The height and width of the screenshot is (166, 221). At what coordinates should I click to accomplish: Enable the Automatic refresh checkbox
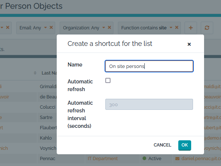coord(108,80)
